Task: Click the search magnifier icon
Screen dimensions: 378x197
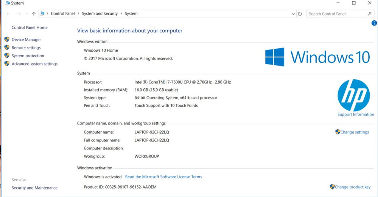Action: pyautogui.click(x=370, y=14)
